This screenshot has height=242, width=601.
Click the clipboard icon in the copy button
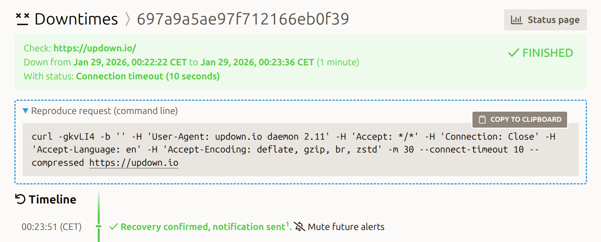(482, 120)
